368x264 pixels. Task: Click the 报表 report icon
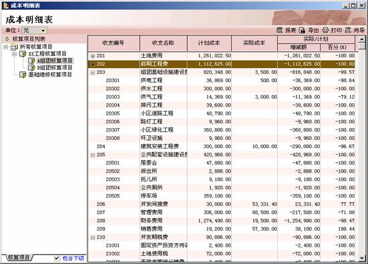click(280, 30)
